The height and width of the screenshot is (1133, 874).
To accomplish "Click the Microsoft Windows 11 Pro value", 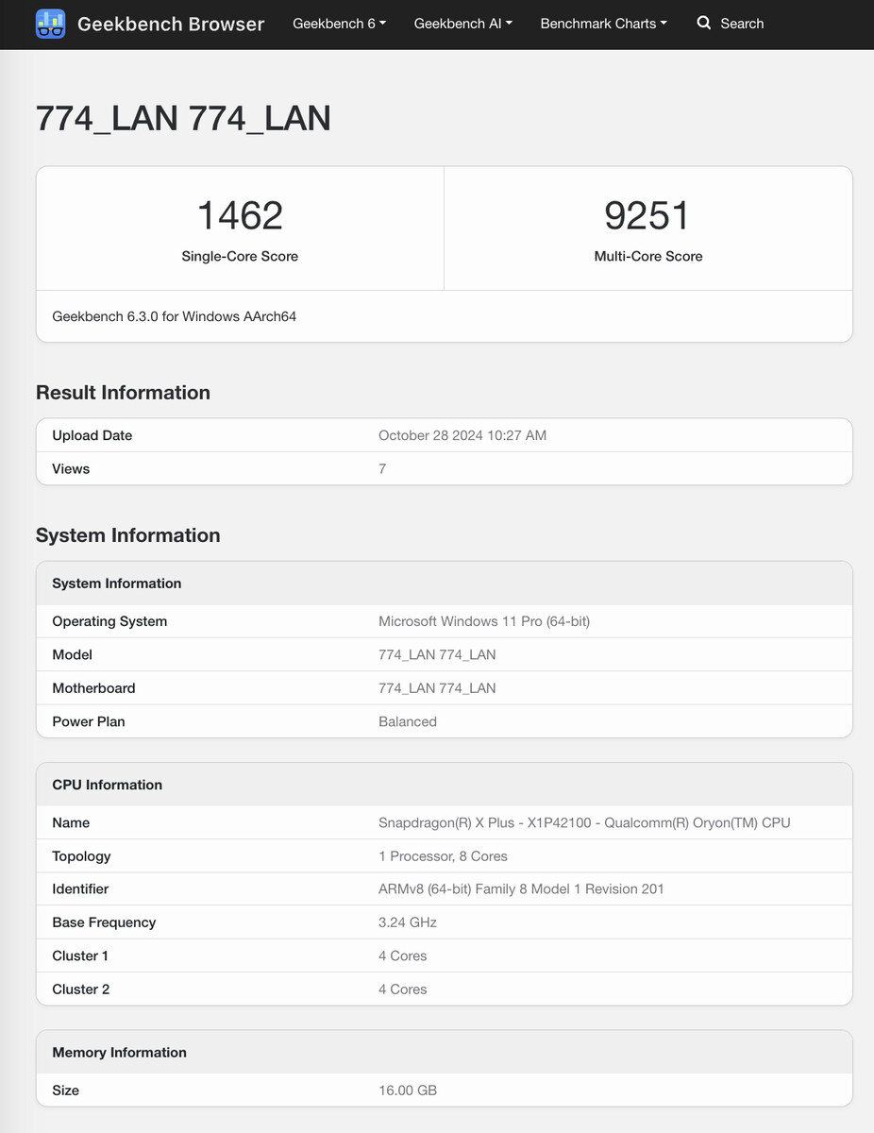I will (484, 621).
